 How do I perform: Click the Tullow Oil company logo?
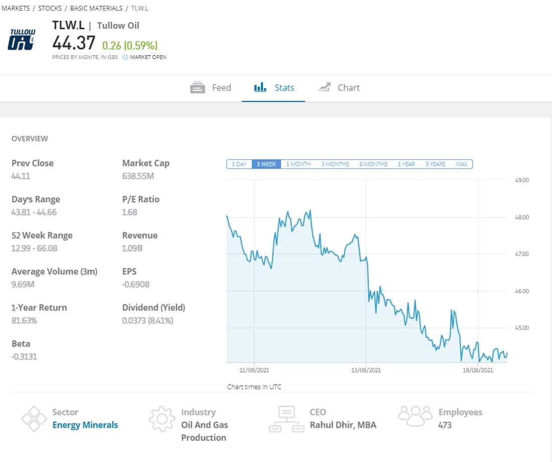tap(22, 40)
